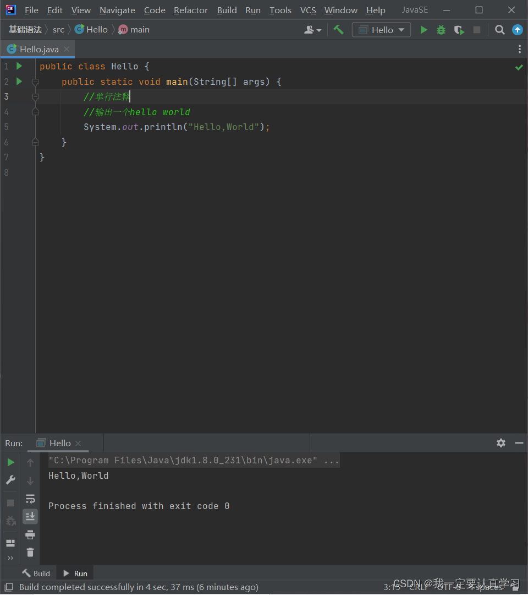The height and width of the screenshot is (595, 528).
Task: Click the Print console output icon
Action: 30,534
